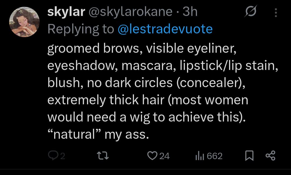The image size is (291, 175).
Task: Open the "3h" timestamp link
Action: (x=190, y=12)
